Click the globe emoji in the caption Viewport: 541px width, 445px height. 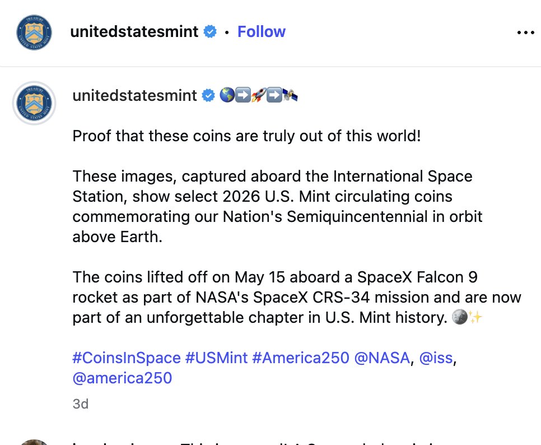227,95
